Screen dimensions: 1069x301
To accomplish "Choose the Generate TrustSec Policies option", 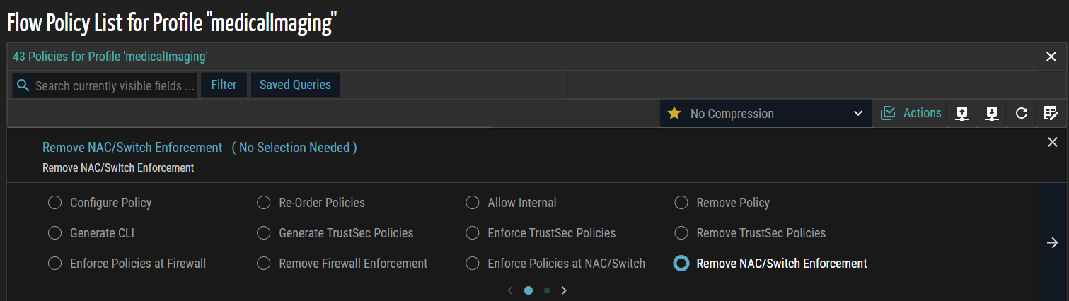I will (264, 233).
